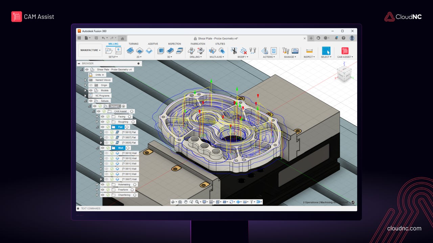Open the Machine Library icon in Manage

coord(295,51)
